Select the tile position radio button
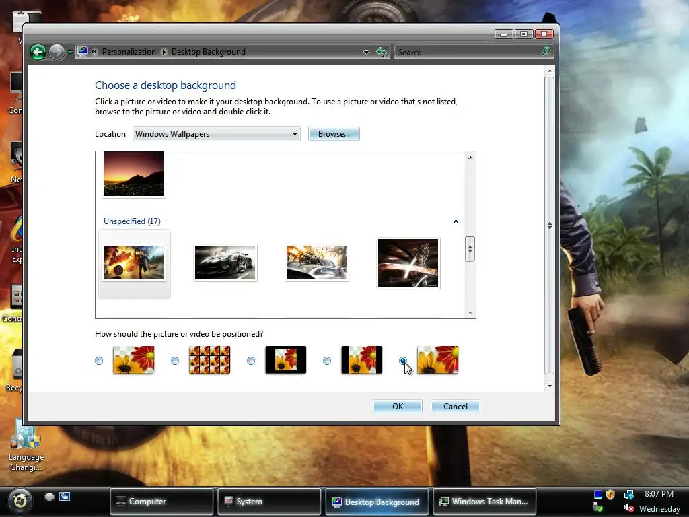Screen dimensions: 689x517 (x=175, y=361)
